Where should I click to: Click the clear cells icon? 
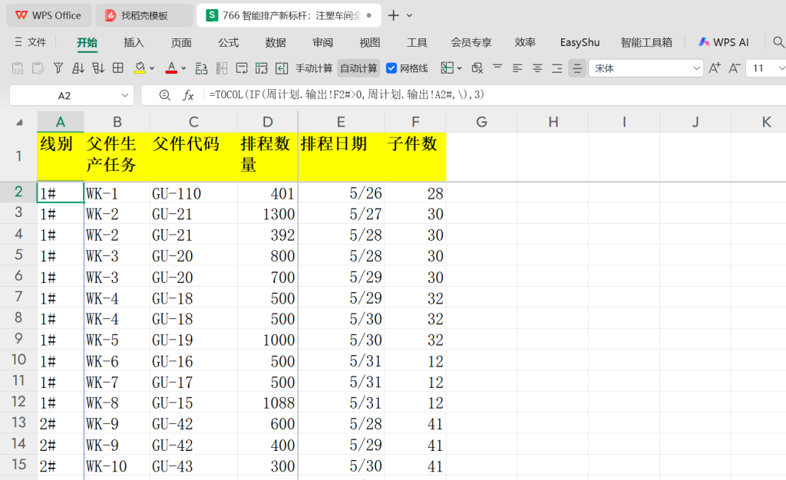477,68
